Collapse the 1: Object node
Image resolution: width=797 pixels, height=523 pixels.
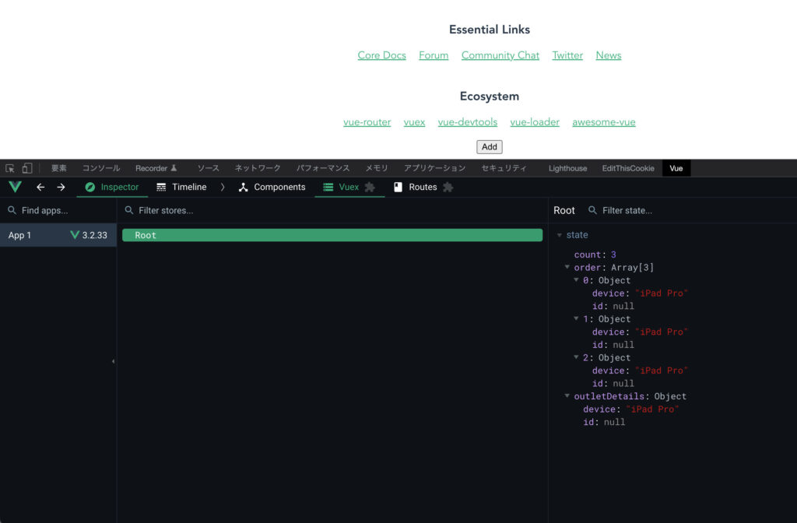[577, 318]
